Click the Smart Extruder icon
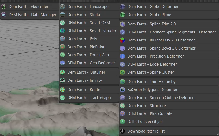The image size is (219, 136). (x=62, y=31)
